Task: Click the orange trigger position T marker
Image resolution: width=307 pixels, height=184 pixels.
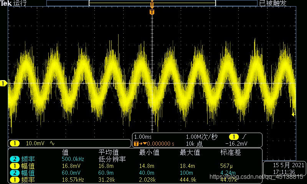Action: point(152,12)
